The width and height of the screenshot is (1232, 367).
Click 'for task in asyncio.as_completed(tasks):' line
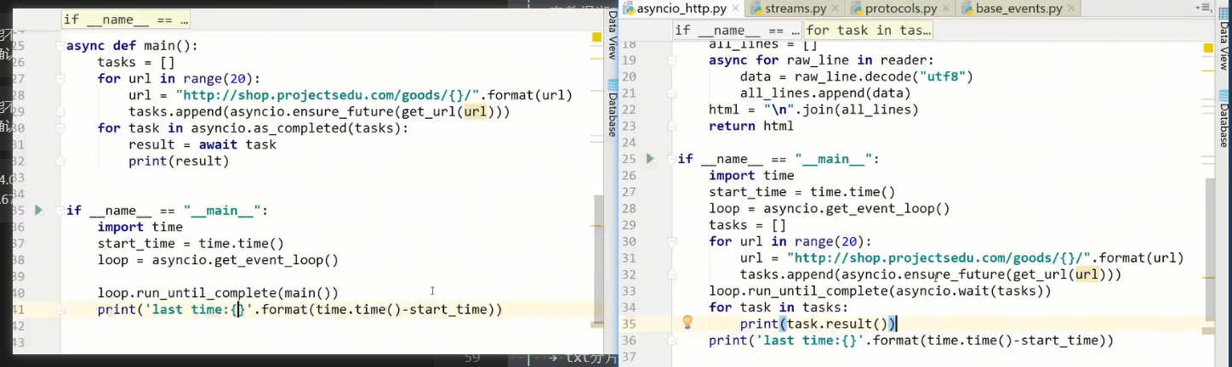tap(253, 127)
